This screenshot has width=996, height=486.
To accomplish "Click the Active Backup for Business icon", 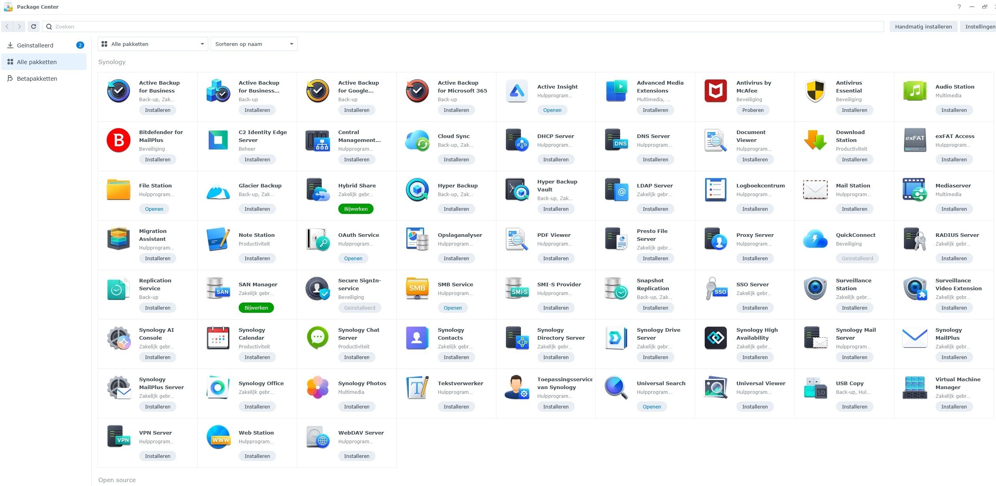I will pyautogui.click(x=119, y=91).
